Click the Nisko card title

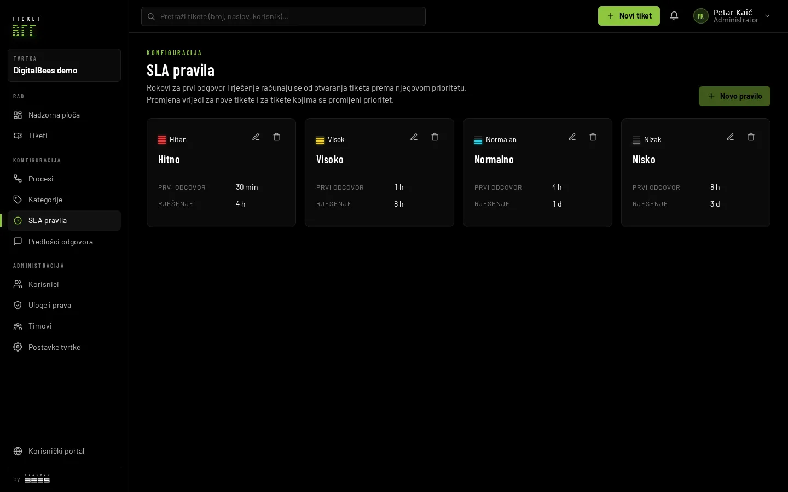coord(644,160)
